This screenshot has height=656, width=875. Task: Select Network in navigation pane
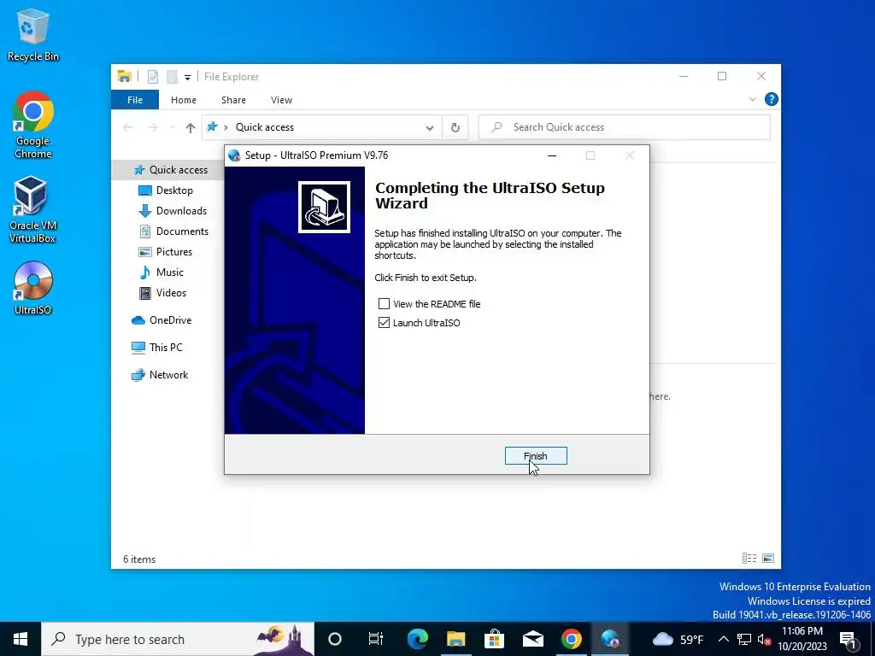click(168, 375)
